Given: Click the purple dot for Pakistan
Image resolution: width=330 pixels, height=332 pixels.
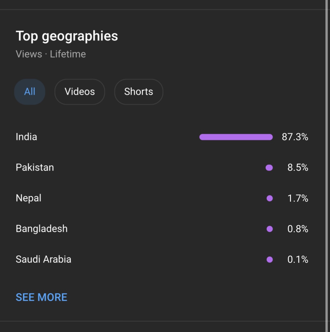Looking at the screenshot, I should click(x=269, y=168).
